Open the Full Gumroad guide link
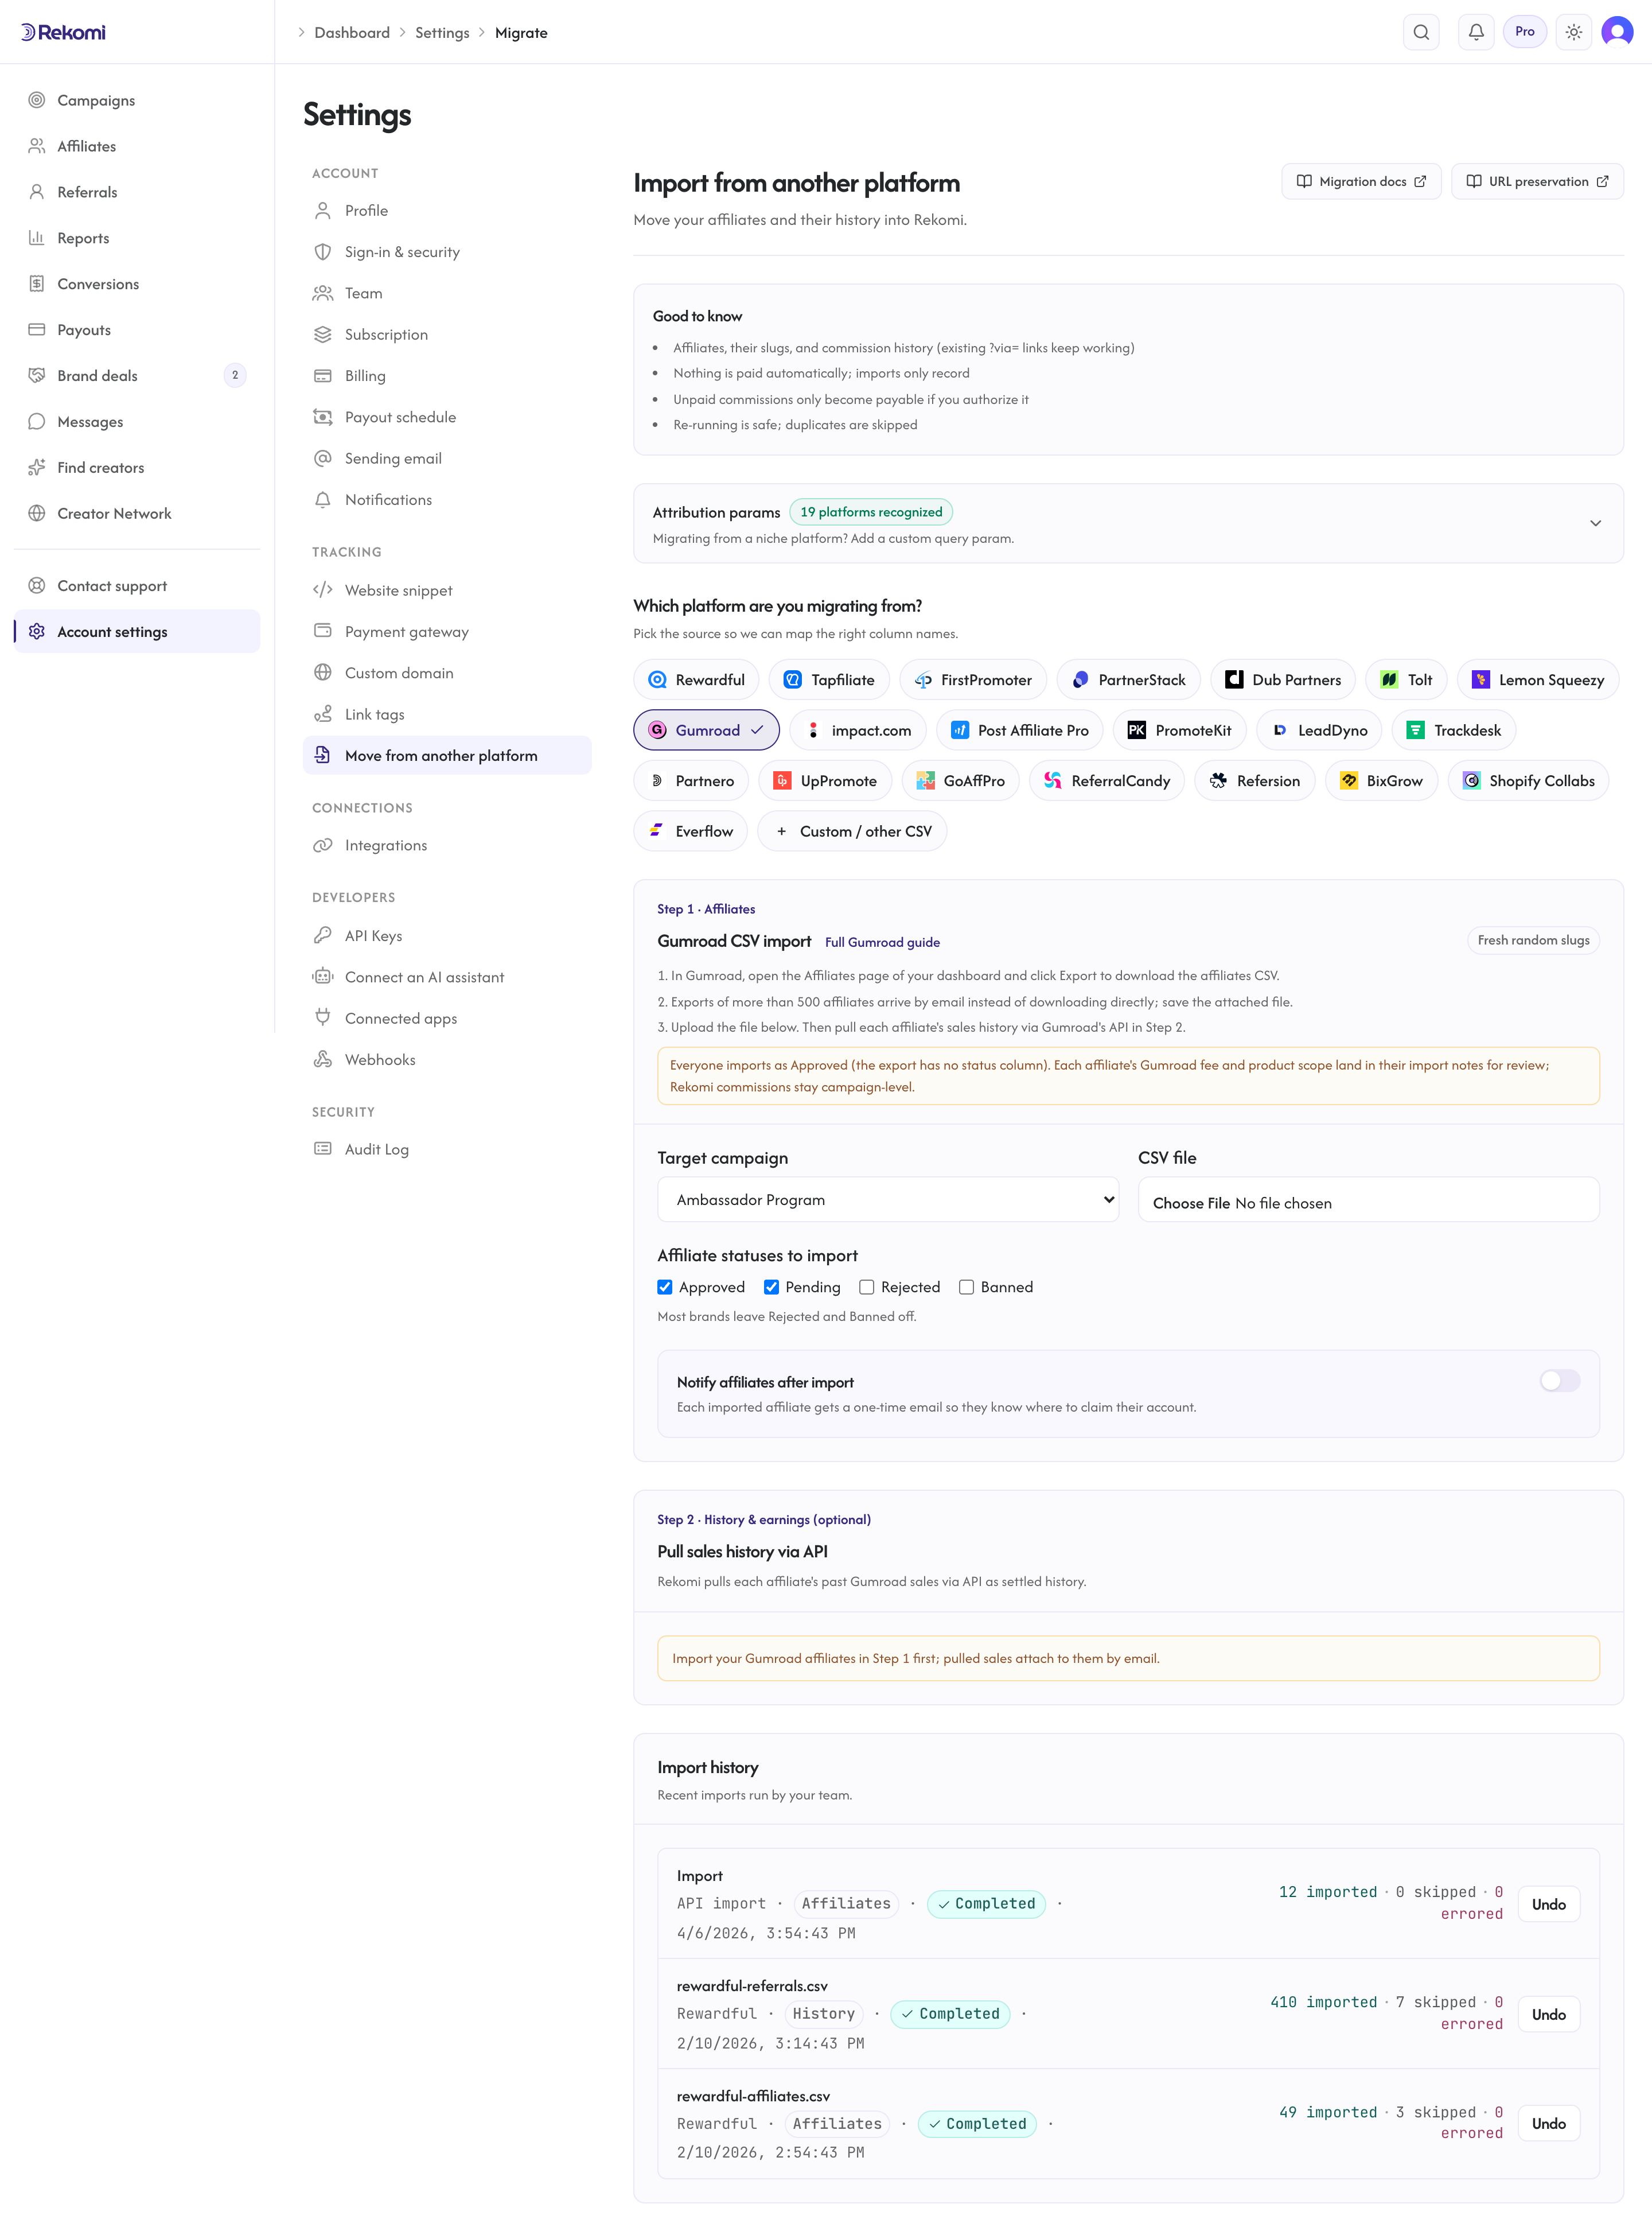1652x2231 pixels. coord(882,942)
